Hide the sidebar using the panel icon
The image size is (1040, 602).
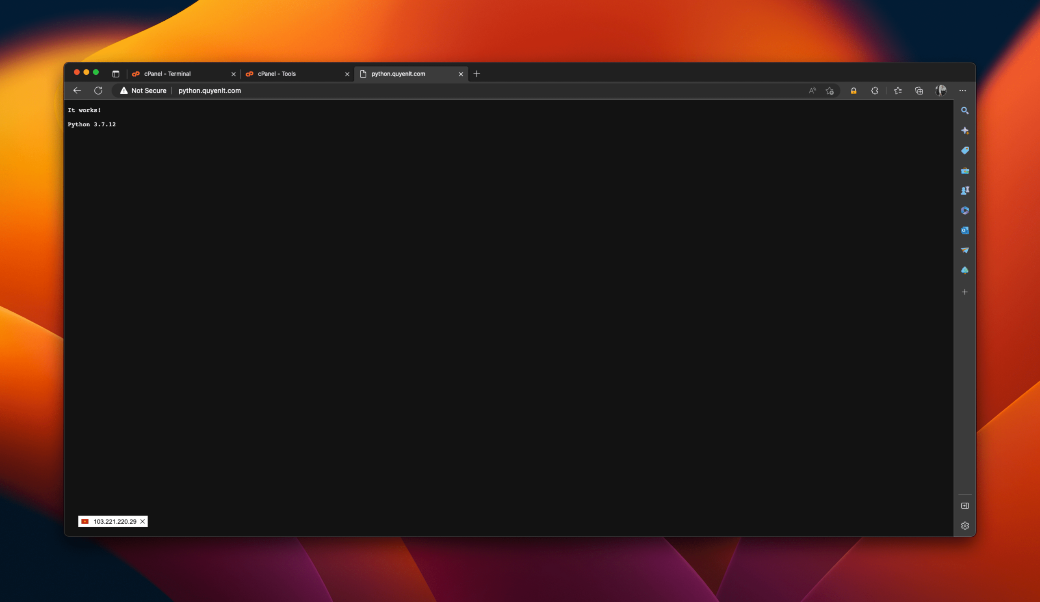coord(965,505)
